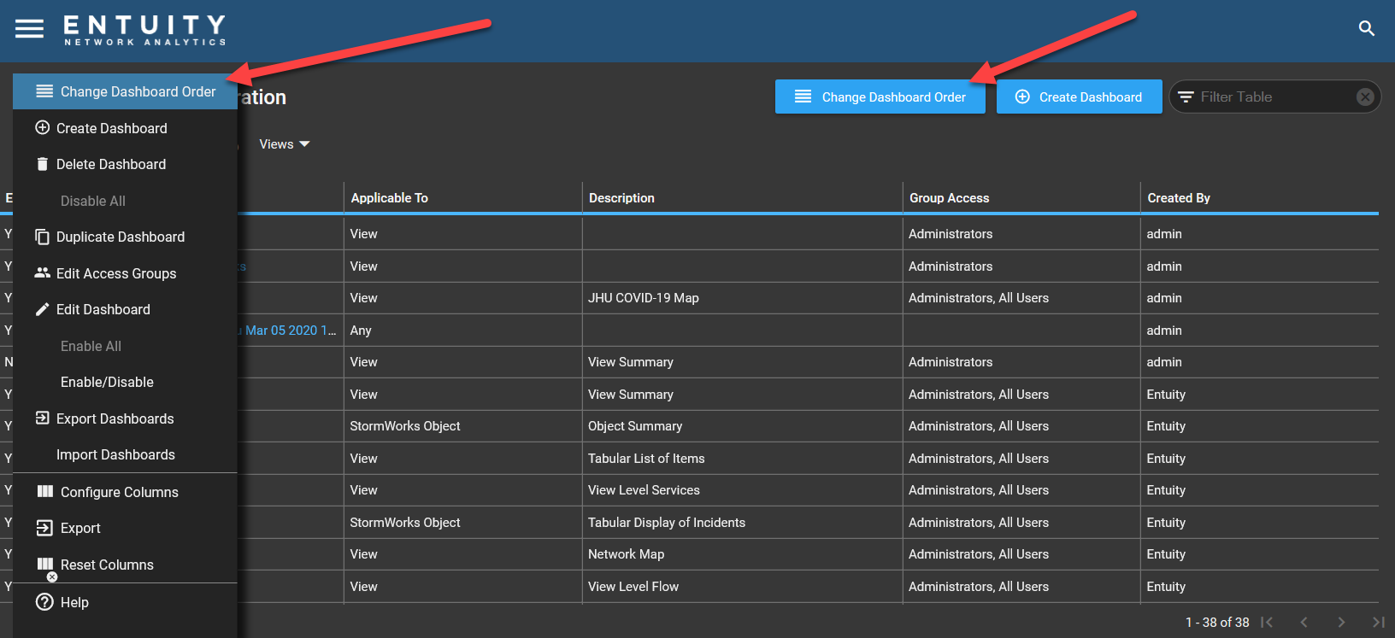The image size is (1395, 638).
Task: Go to the first page icon
Action: tap(1267, 622)
